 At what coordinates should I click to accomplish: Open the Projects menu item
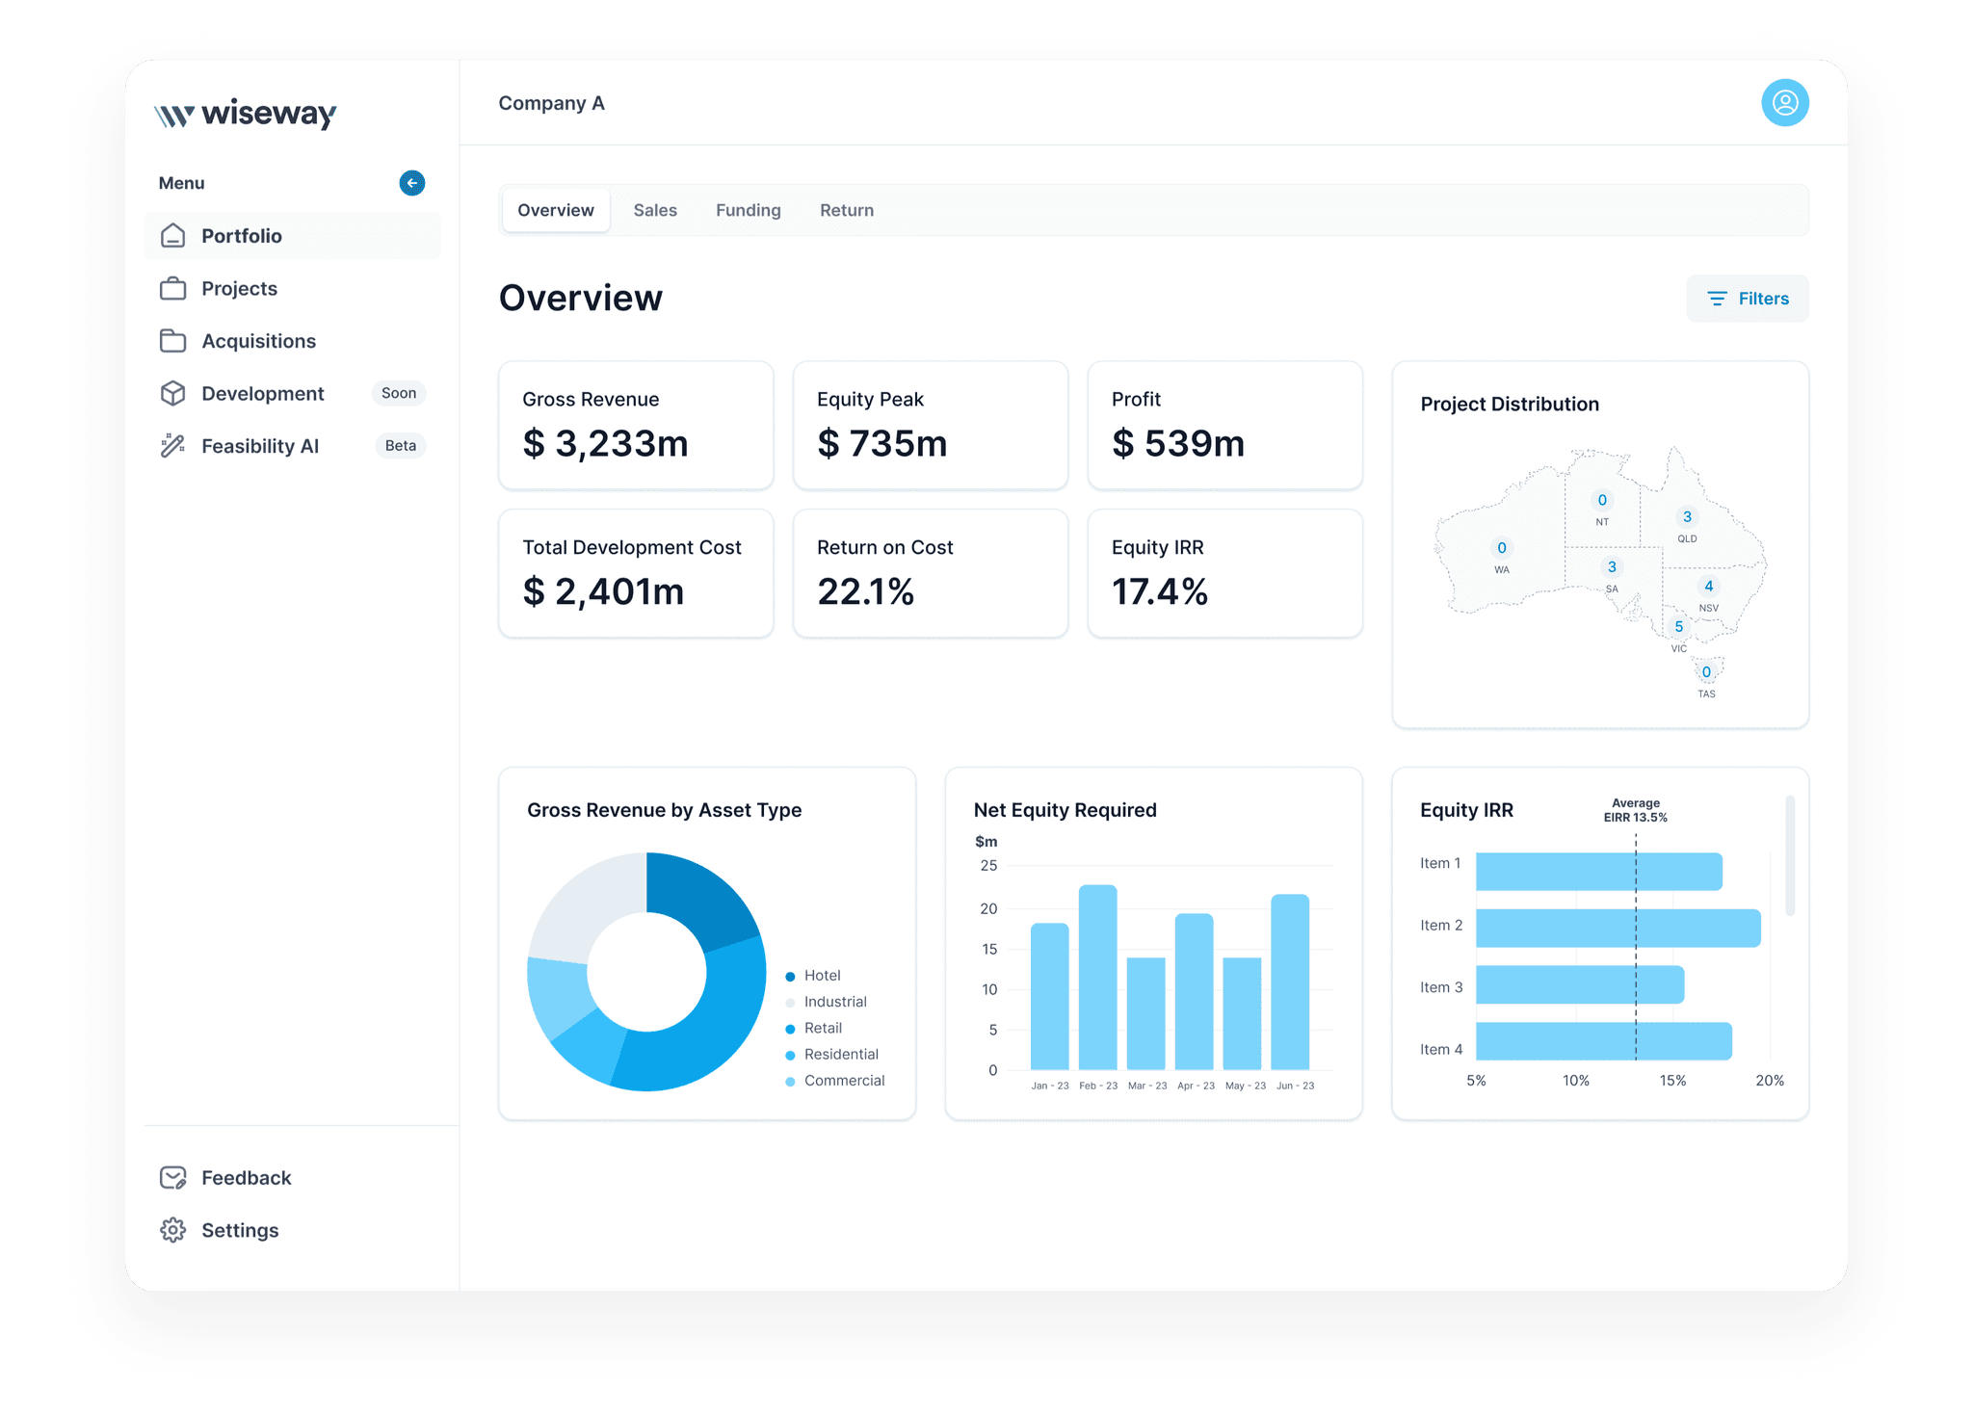[x=293, y=288]
